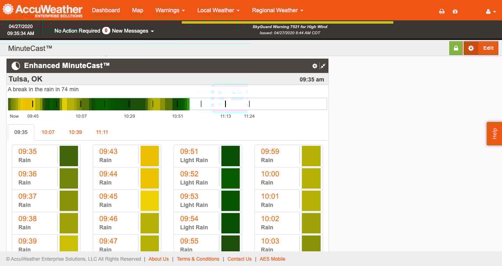The width and height of the screenshot is (502, 266).
Task: Toggle the green lock layout button
Action: pyautogui.click(x=456, y=48)
